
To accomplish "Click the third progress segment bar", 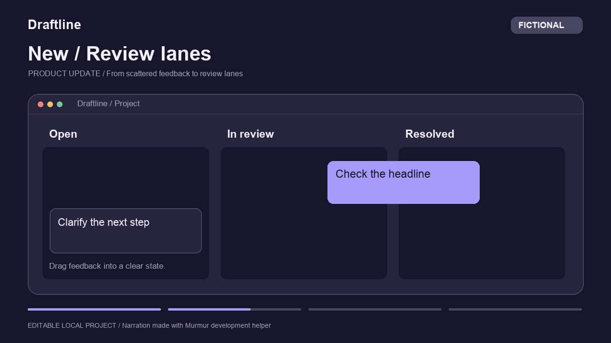I will click(x=375, y=309).
